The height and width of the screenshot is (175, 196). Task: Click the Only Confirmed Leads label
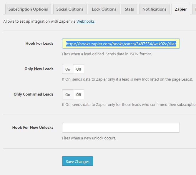(x=34, y=94)
